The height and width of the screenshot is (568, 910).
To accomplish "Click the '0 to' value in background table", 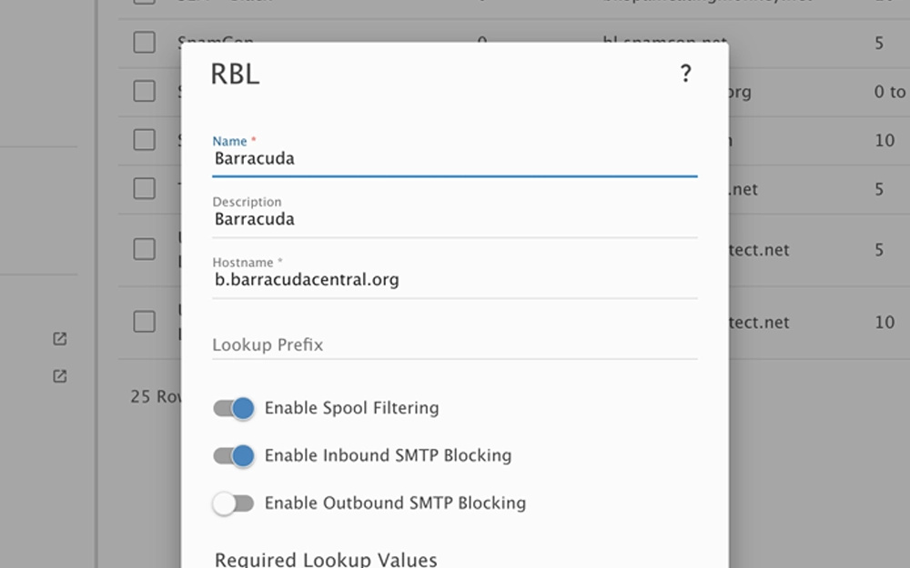I will pos(890,92).
